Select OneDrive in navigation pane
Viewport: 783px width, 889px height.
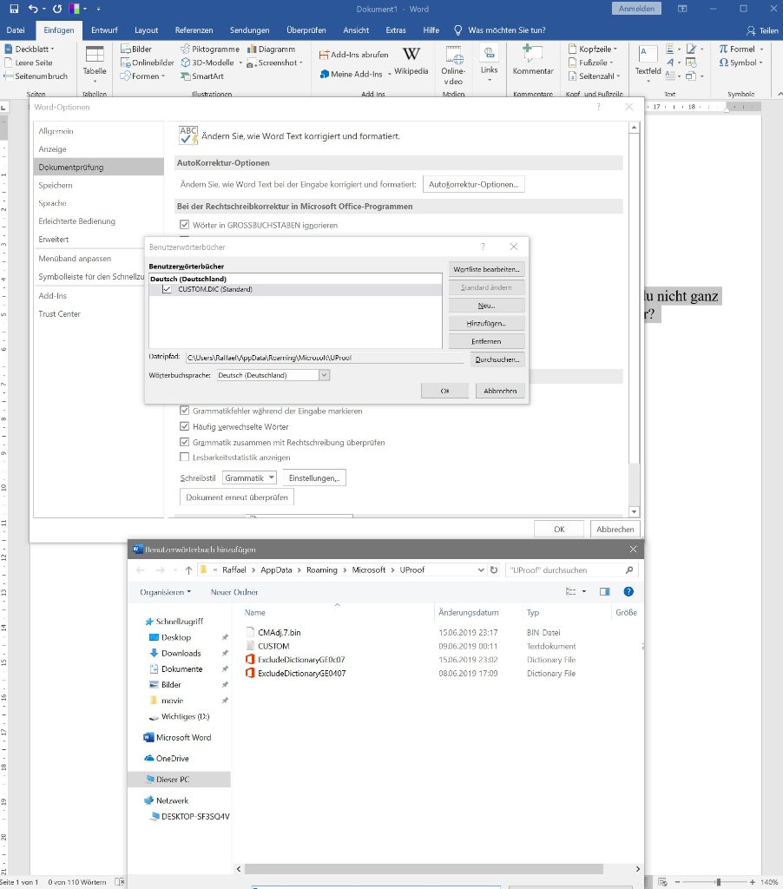[x=173, y=758]
